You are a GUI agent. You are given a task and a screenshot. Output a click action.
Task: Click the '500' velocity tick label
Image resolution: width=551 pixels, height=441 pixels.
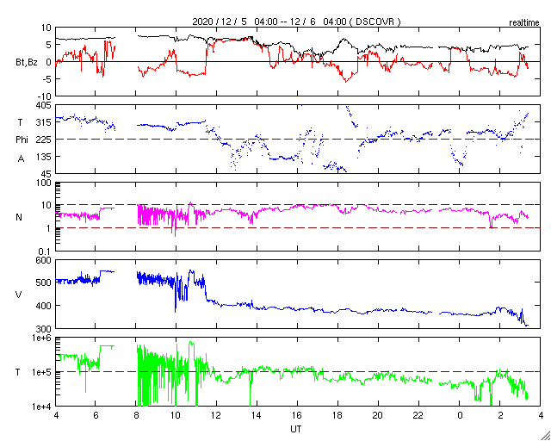(x=44, y=283)
